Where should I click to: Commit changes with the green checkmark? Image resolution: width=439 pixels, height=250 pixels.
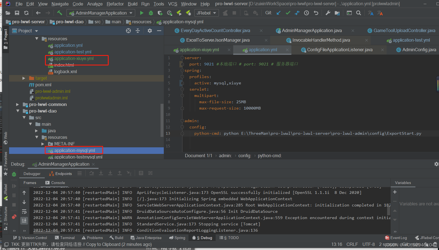click(288, 13)
